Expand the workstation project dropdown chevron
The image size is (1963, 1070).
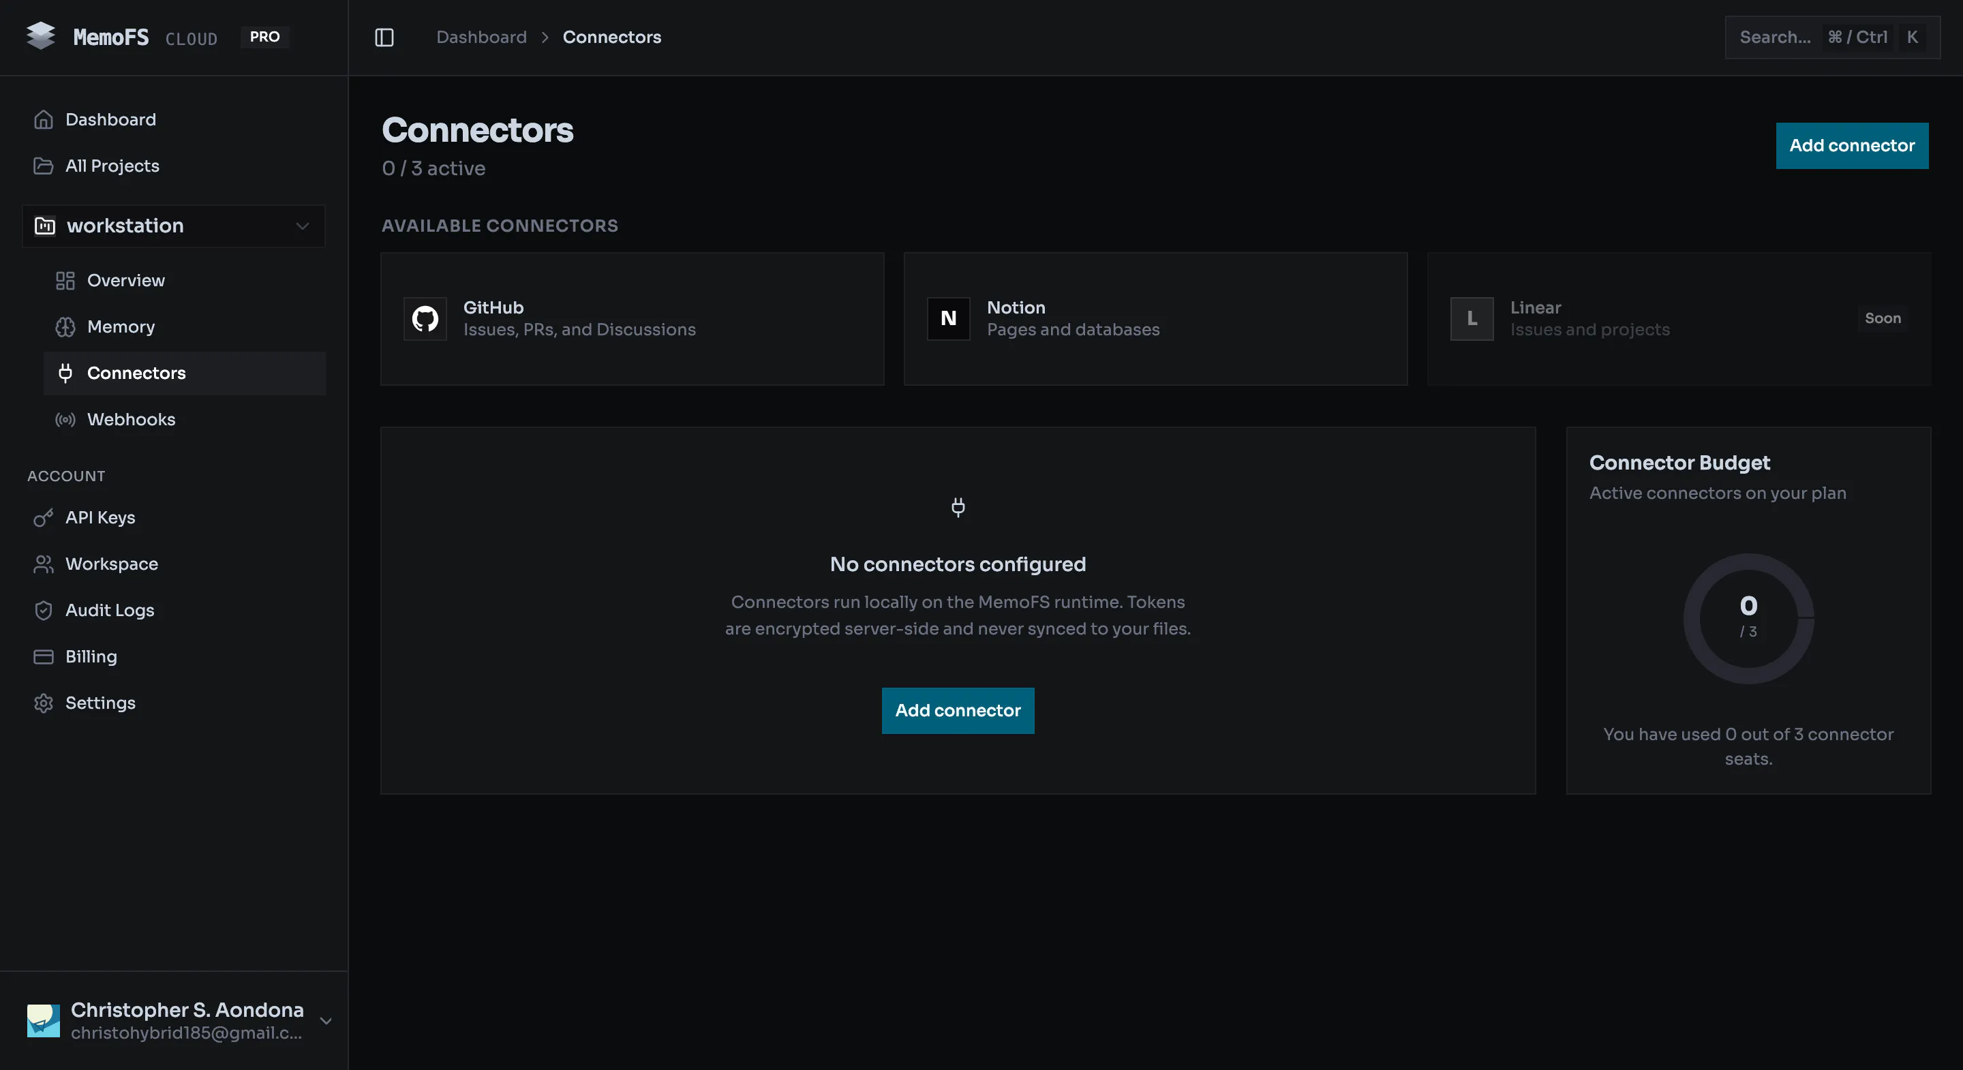303,226
